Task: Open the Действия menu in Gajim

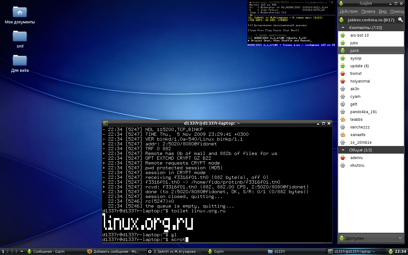Action: [348, 11]
